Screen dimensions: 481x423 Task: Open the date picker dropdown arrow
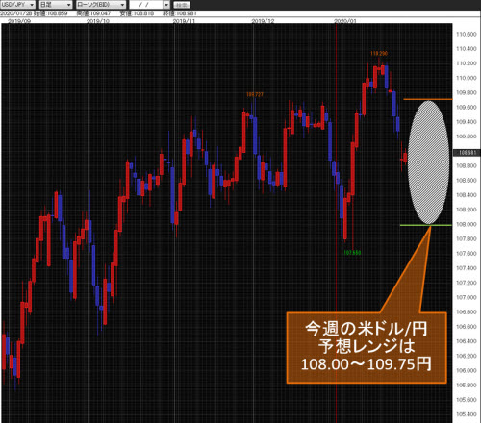166,5
